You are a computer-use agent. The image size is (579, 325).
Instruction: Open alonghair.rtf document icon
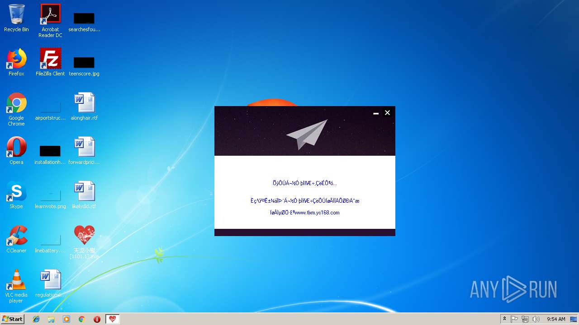[x=84, y=107]
